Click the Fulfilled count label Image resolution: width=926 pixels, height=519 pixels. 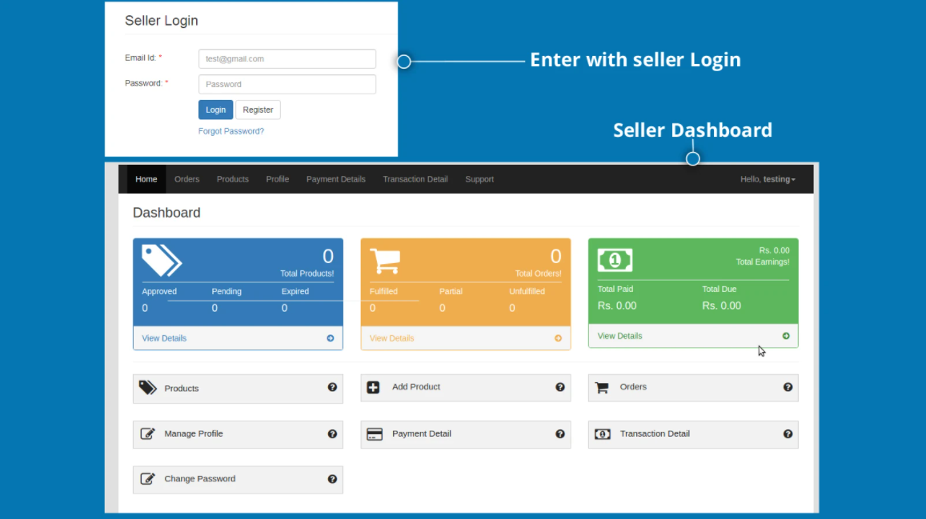click(x=383, y=291)
